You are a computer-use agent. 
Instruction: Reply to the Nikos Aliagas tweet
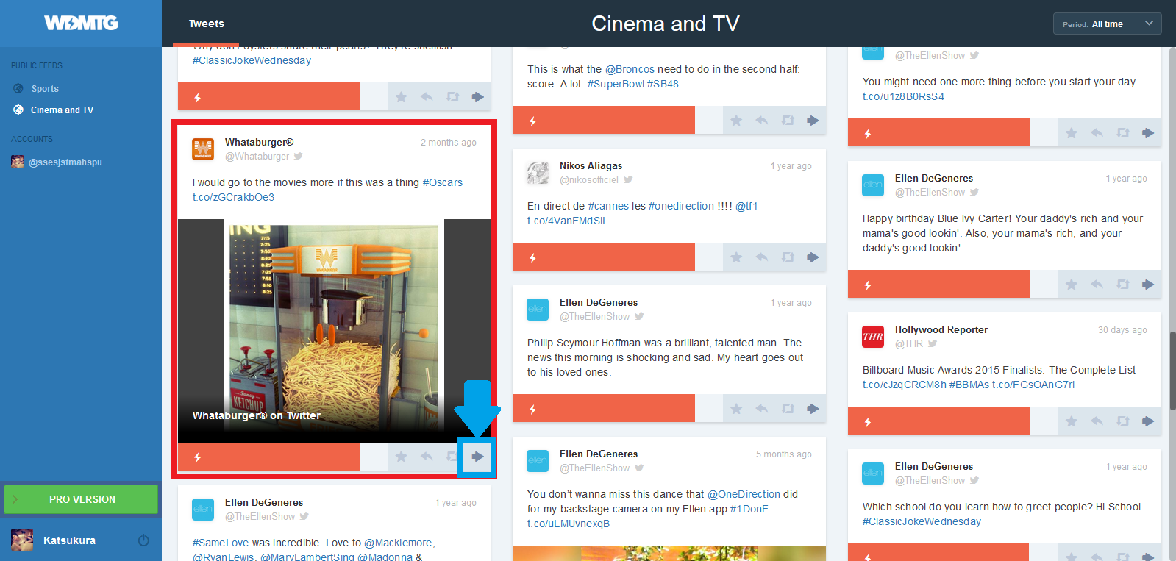click(x=762, y=257)
